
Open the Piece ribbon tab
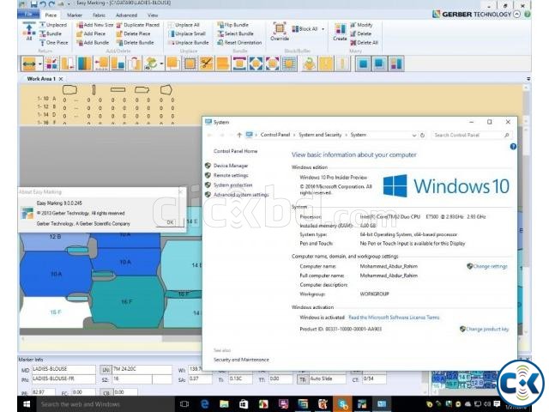51,15
